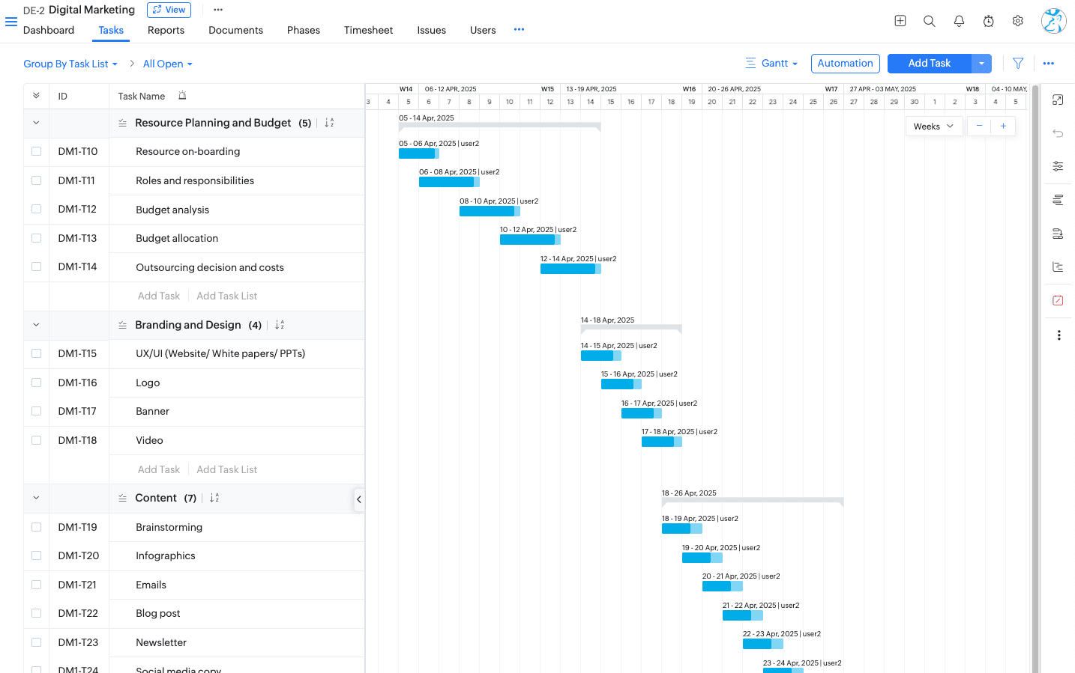1075x673 pixels.
Task: Open the settings gear icon
Action: pyautogui.click(x=1018, y=21)
